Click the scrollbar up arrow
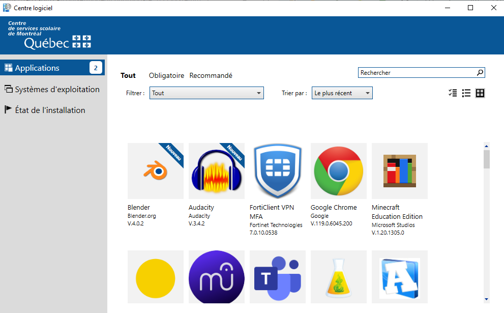504x313 pixels. tap(487, 146)
